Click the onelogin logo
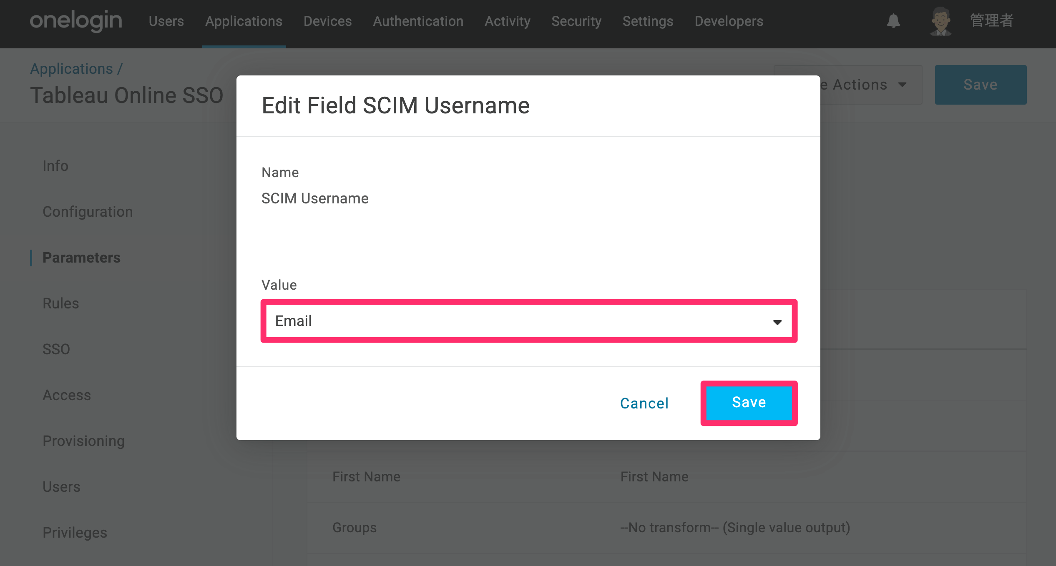The height and width of the screenshot is (566, 1056). (x=76, y=21)
